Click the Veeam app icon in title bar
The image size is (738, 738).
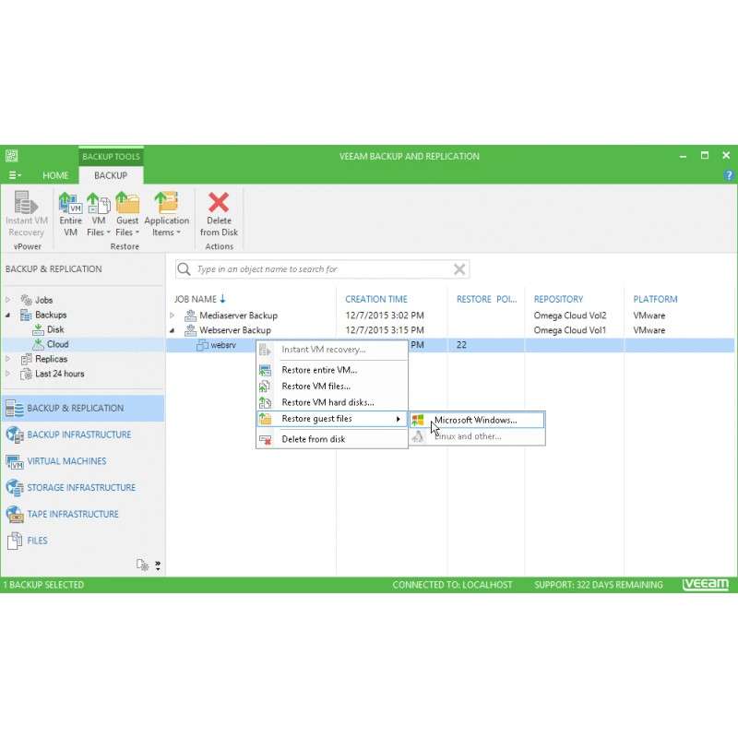[x=12, y=156]
